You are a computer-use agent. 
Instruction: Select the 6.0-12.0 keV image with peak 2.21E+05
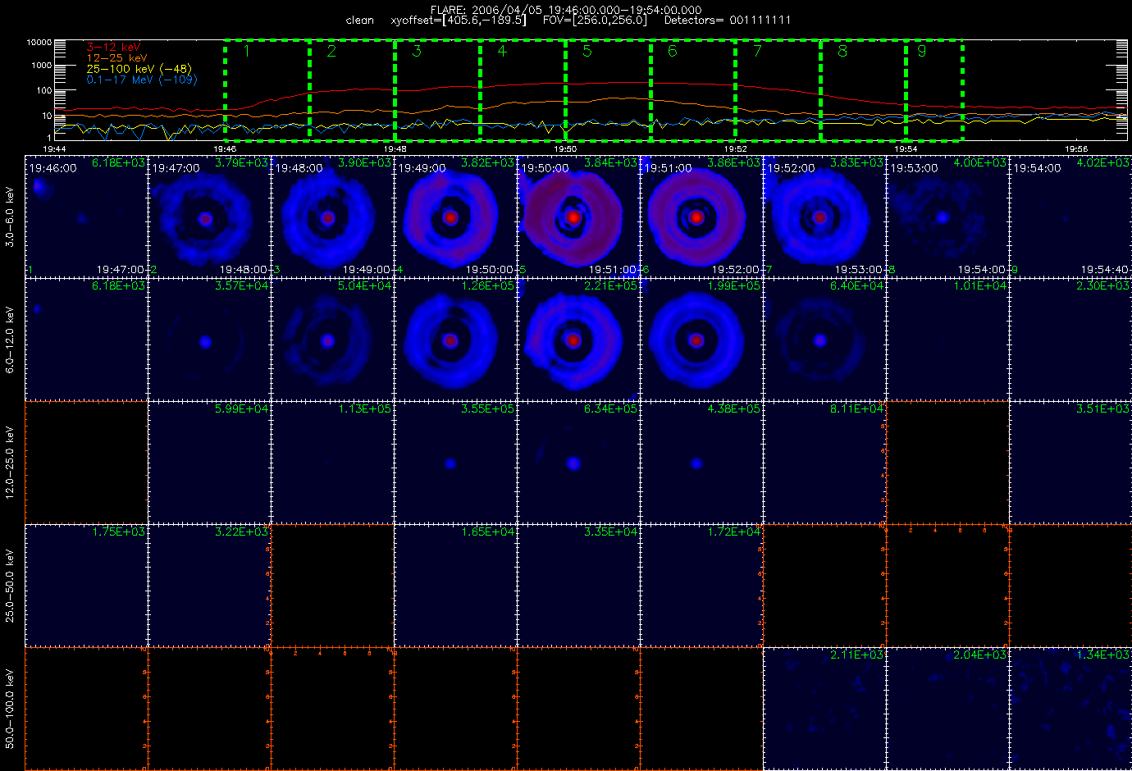pos(578,340)
